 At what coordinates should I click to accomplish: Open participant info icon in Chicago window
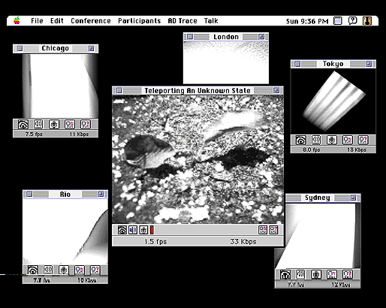point(70,124)
